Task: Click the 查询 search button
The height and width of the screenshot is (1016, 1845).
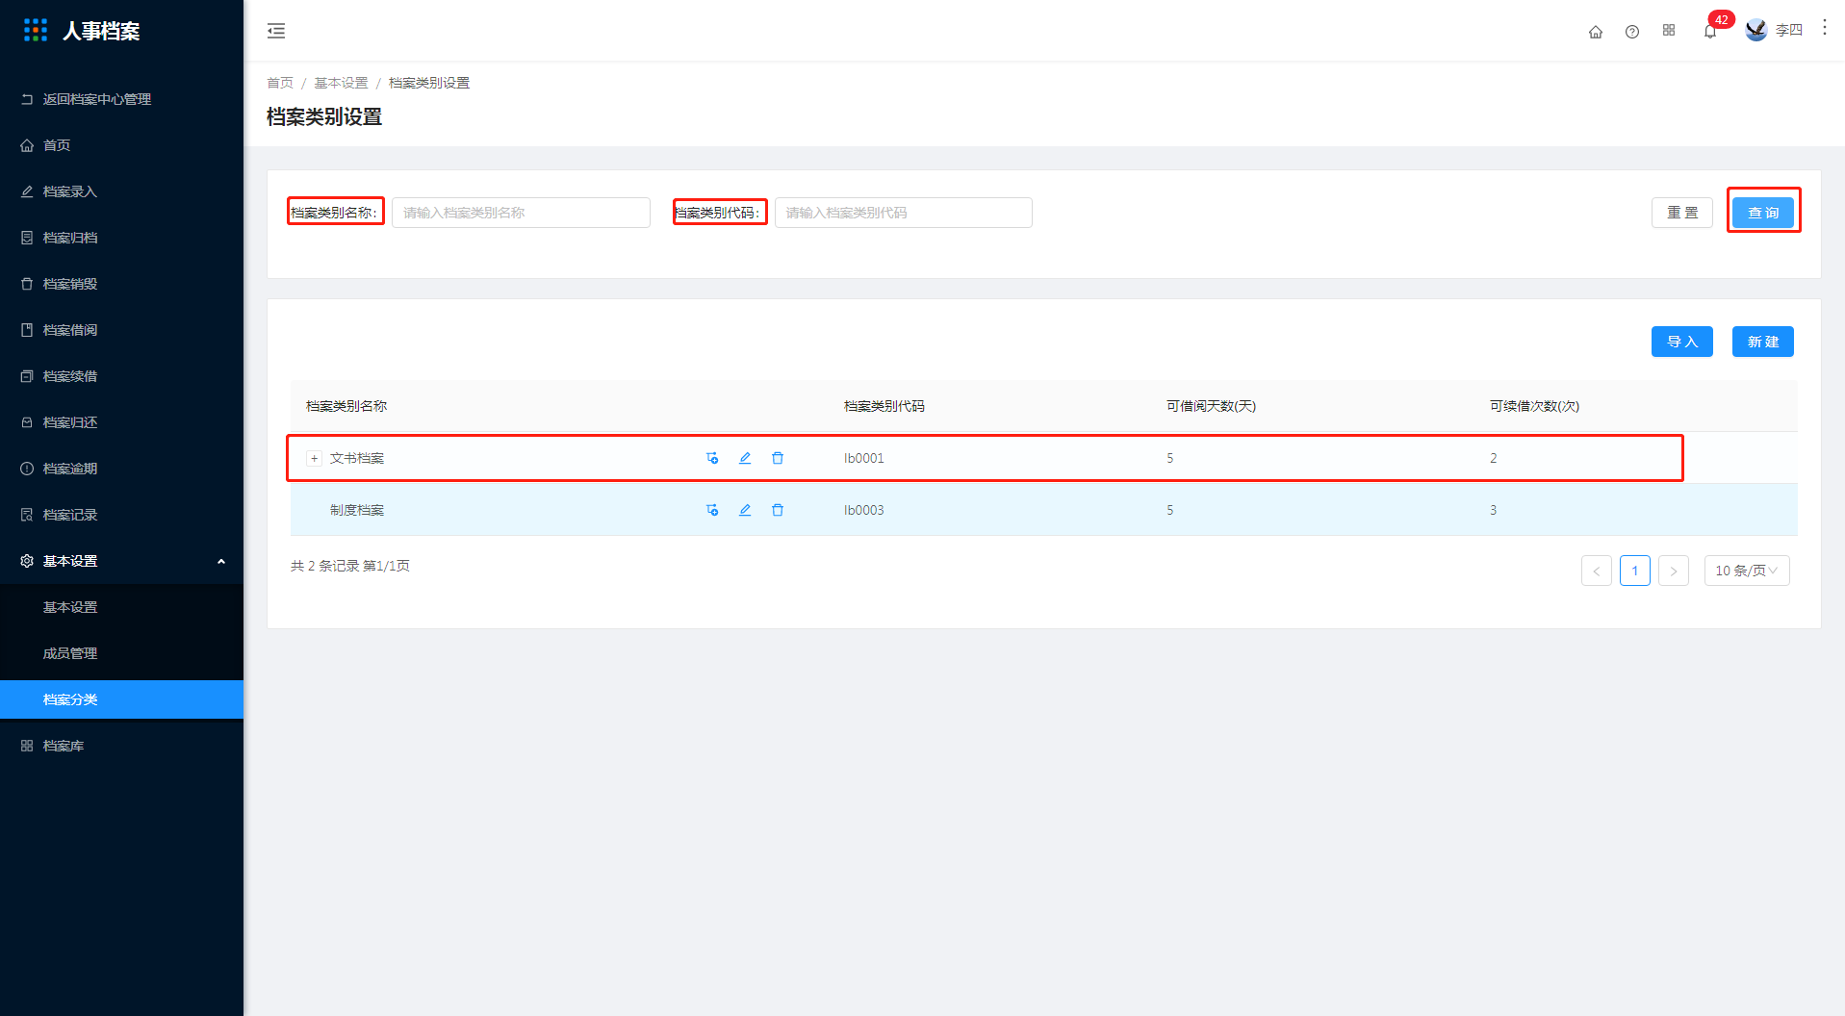Action: coord(1763,213)
